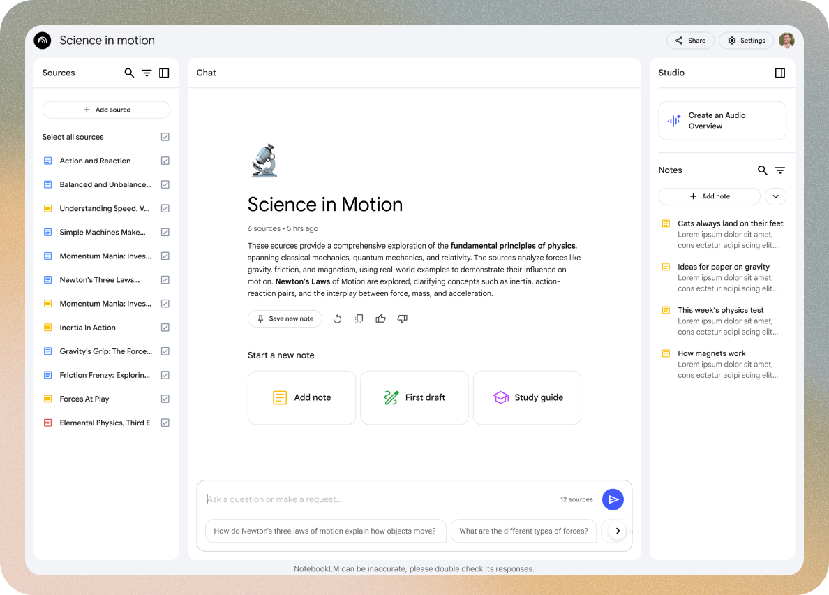Screen dimensions: 829x595
Task: Search sources with the magnifier icon
Action: (x=129, y=73)
